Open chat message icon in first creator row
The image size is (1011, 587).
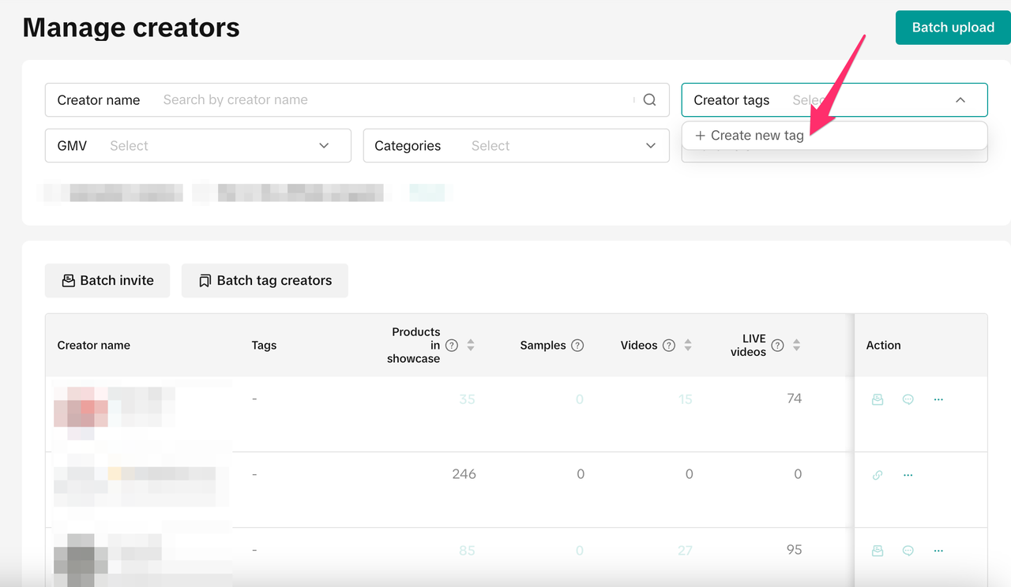coord(908,399)
